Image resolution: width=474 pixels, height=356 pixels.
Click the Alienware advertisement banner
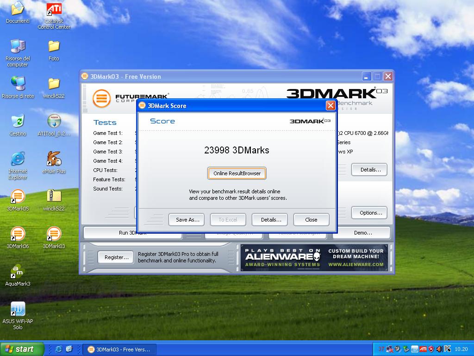point(314,258)
